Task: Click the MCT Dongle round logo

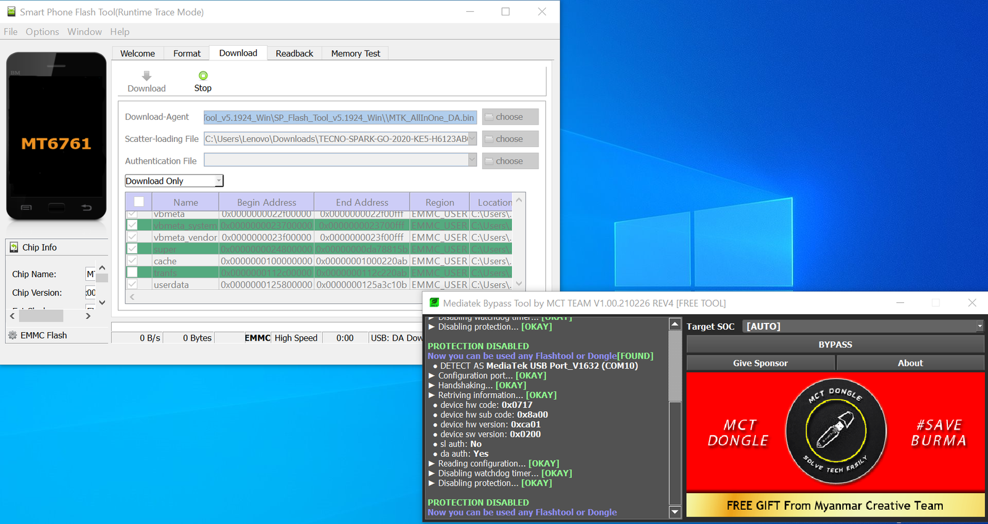Action: coord(835,431)
